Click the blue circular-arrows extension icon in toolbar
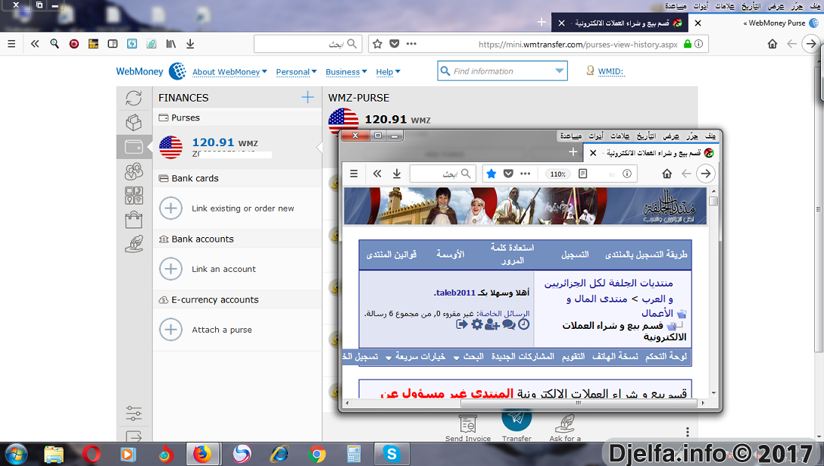Image resolution: width=824 pixels, height=466 pixels. point(132,44)
